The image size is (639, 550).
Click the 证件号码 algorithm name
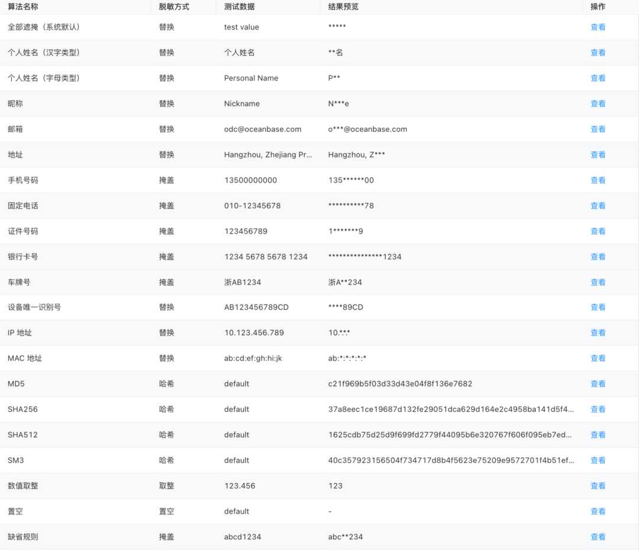point(23,231)
